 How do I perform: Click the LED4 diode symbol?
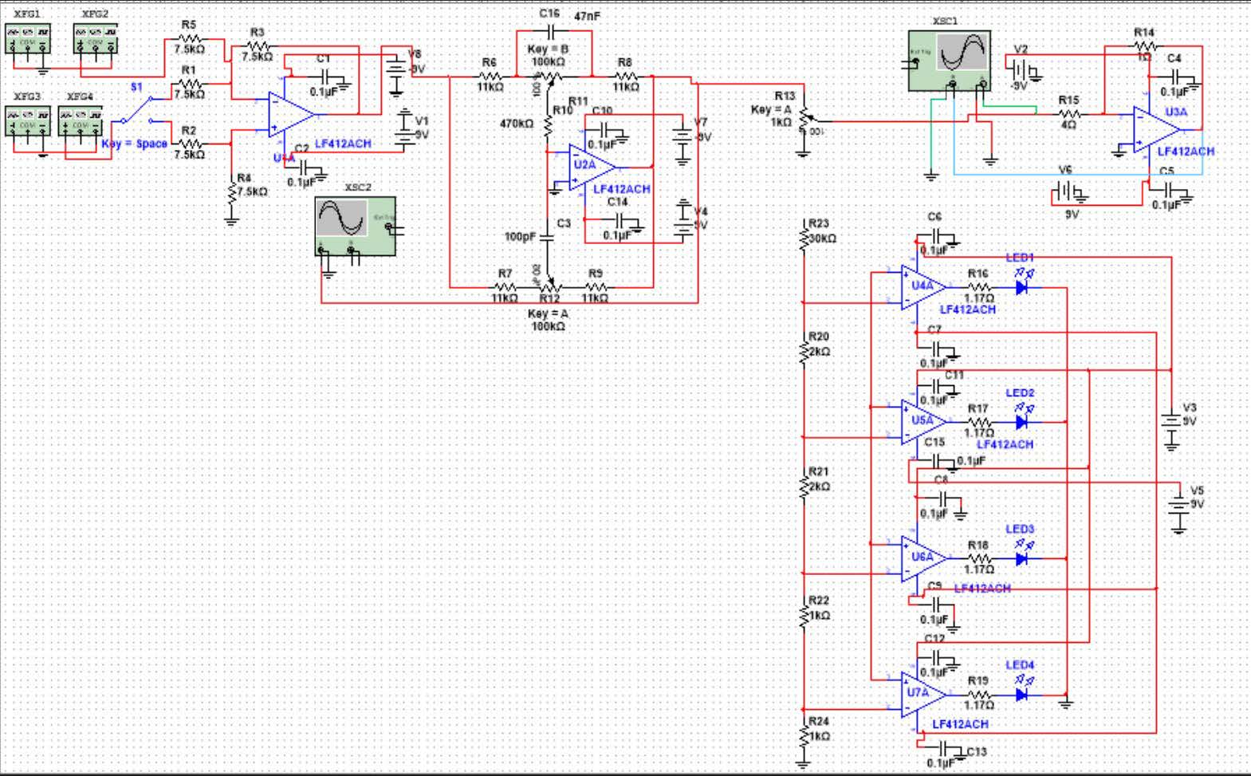[1021, 695]
